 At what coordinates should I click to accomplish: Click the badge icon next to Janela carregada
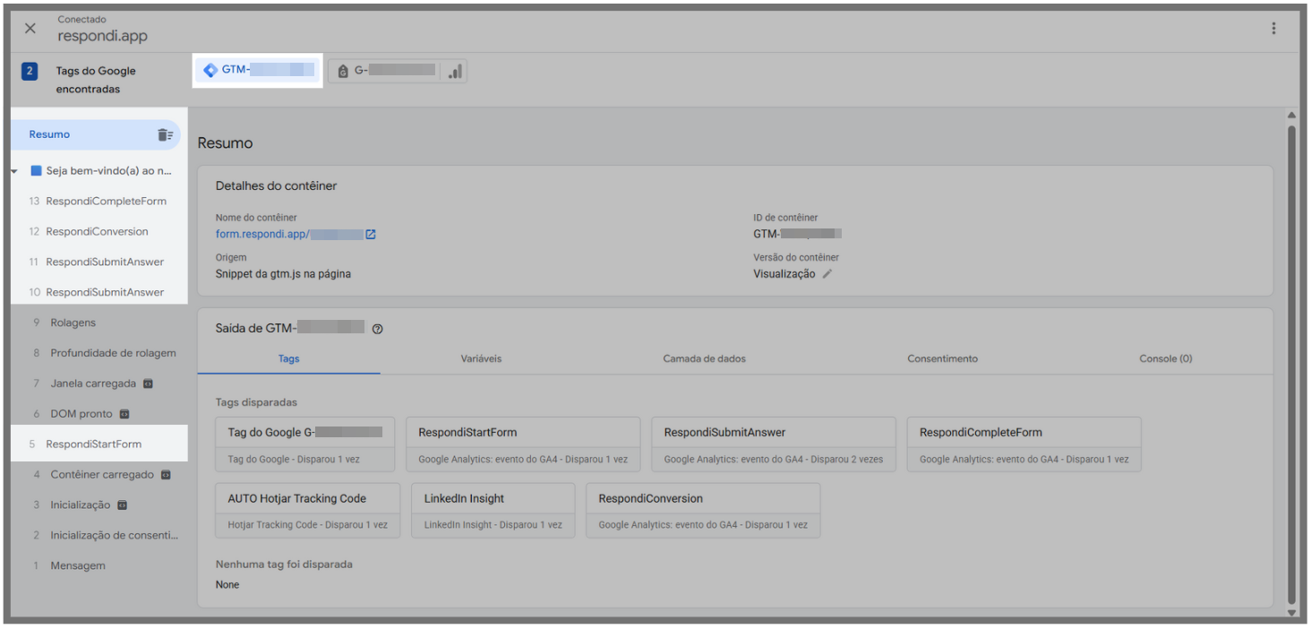149,383
